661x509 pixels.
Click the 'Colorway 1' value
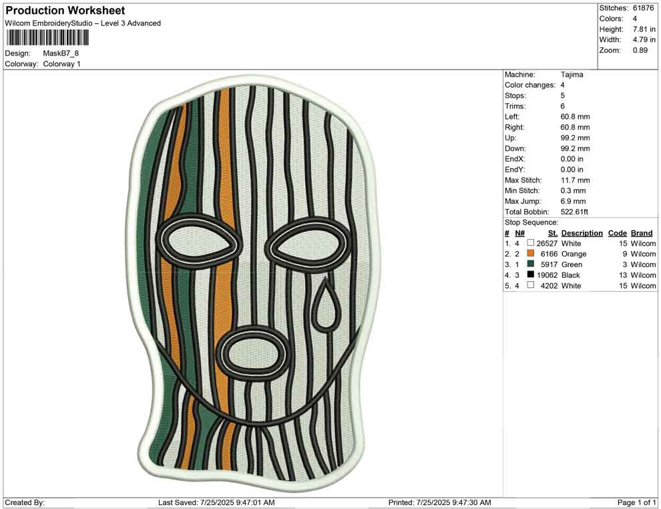click(61, 64)
